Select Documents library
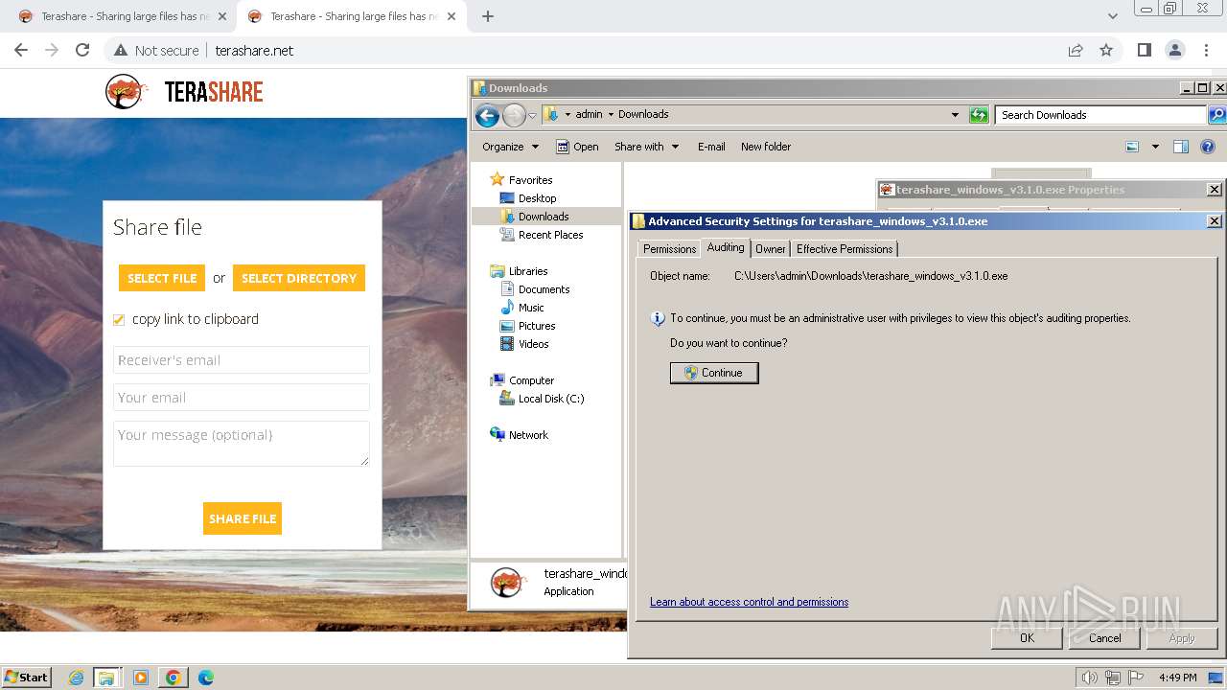Viewport: 1227px width, 690px height. click(x=544, y=289)
